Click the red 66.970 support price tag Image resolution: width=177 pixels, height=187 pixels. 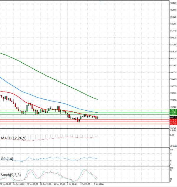coord(173,122)
